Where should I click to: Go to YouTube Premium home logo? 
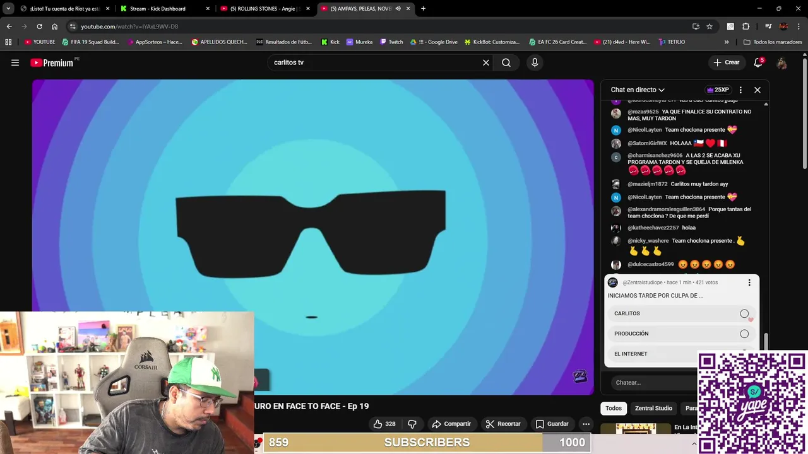coord(54,62)
